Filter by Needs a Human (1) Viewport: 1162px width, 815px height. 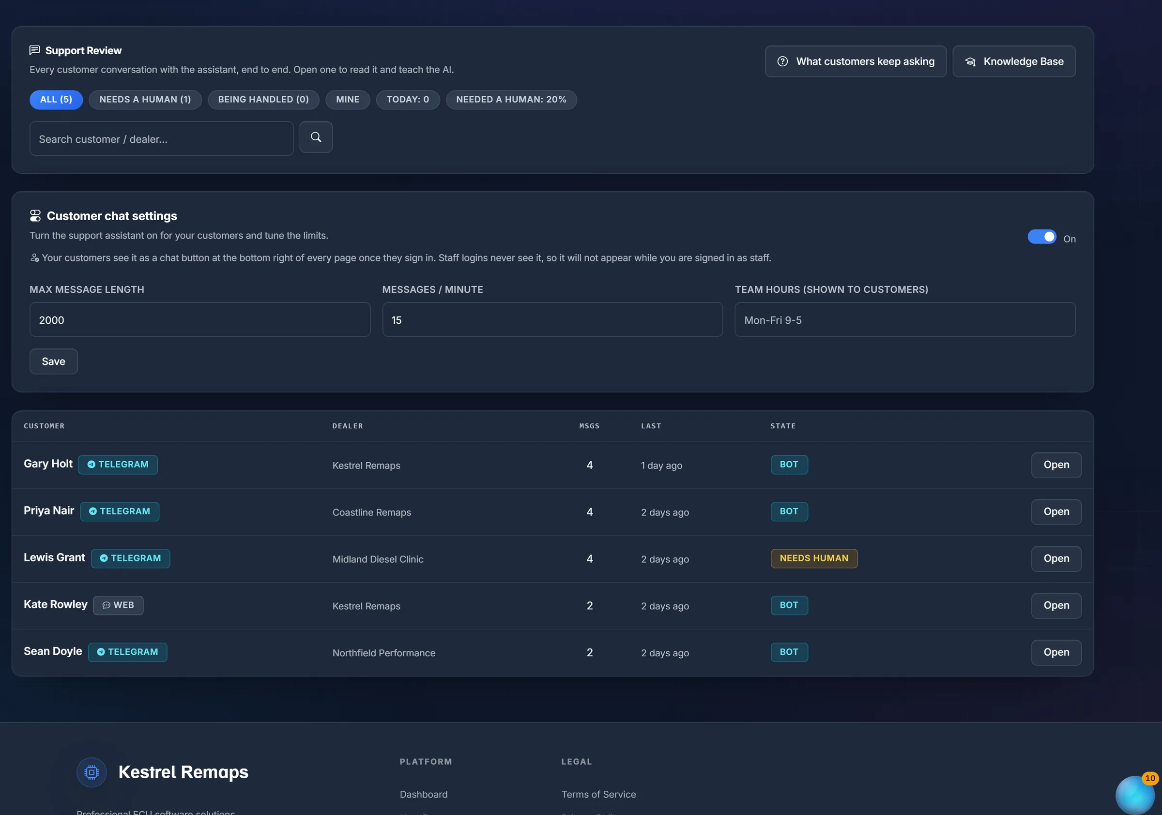point(145,100)
